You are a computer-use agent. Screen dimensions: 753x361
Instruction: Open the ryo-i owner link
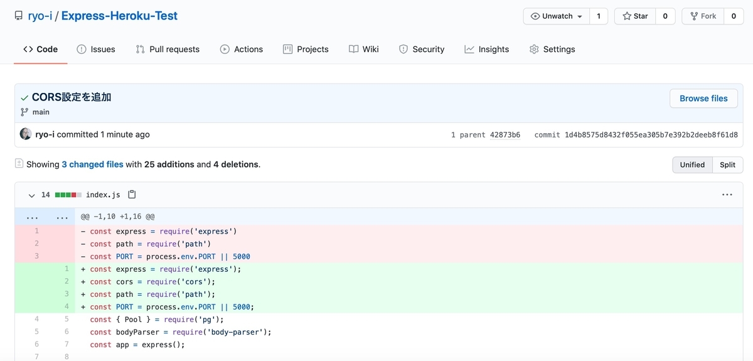(x=40, y=16)
